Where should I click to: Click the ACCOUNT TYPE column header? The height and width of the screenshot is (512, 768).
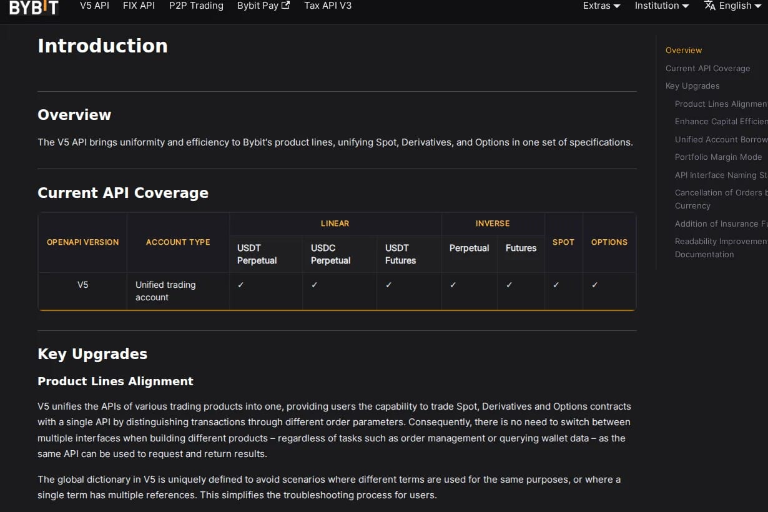(178, 242)
